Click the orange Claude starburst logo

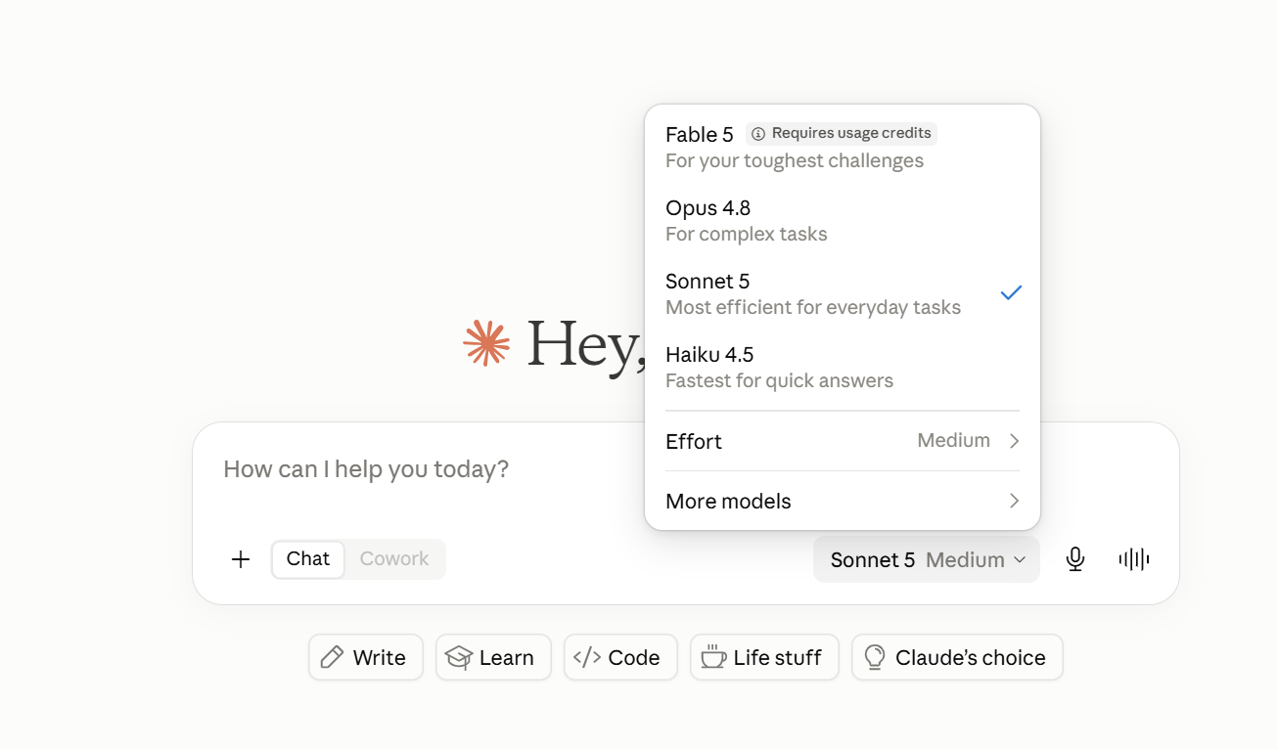click(486, 343)
